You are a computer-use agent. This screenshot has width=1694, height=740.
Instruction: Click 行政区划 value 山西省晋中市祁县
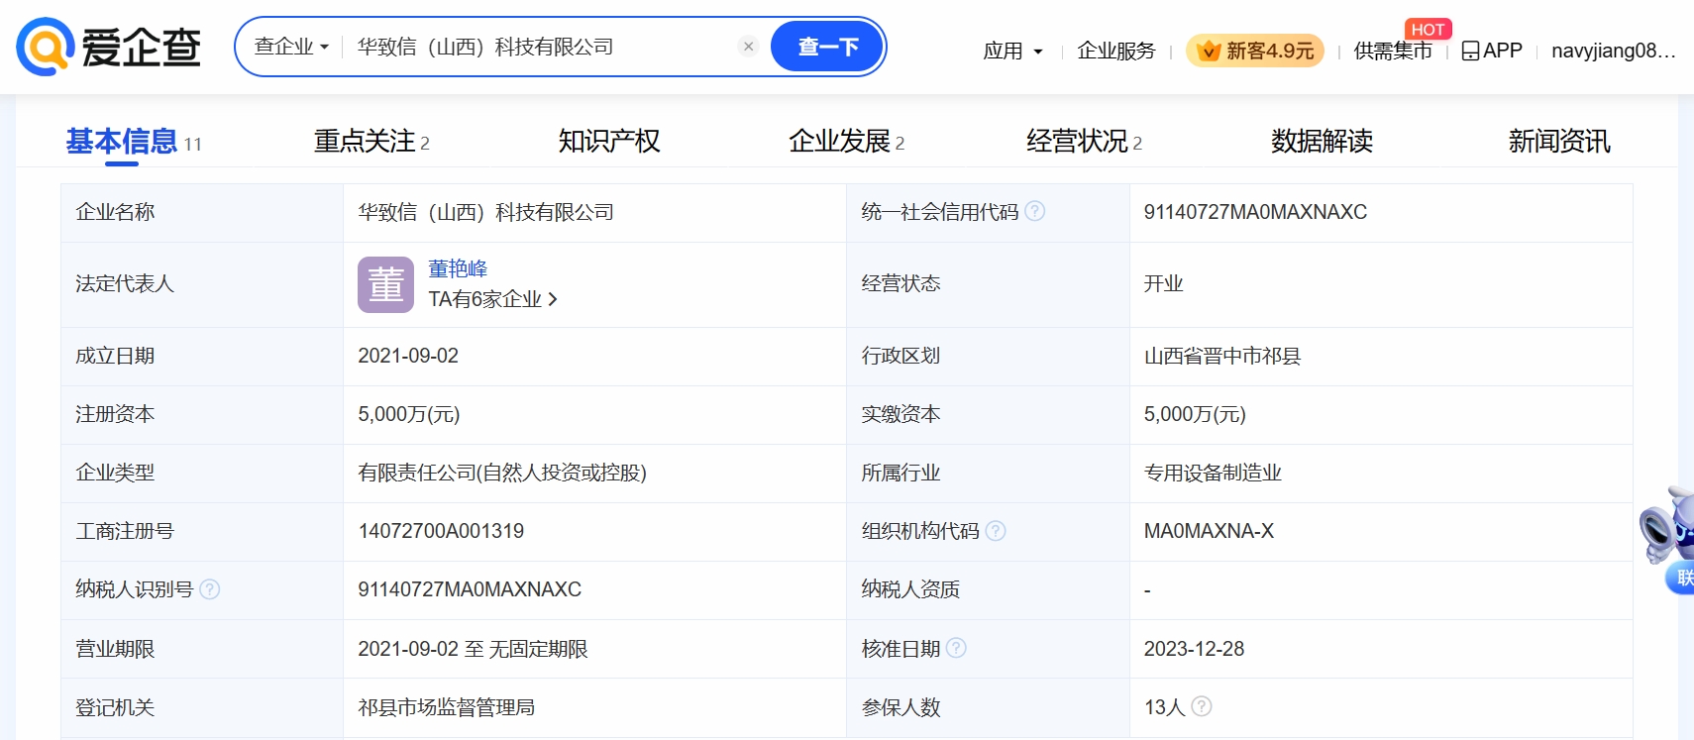click(x=1222, y=356)
